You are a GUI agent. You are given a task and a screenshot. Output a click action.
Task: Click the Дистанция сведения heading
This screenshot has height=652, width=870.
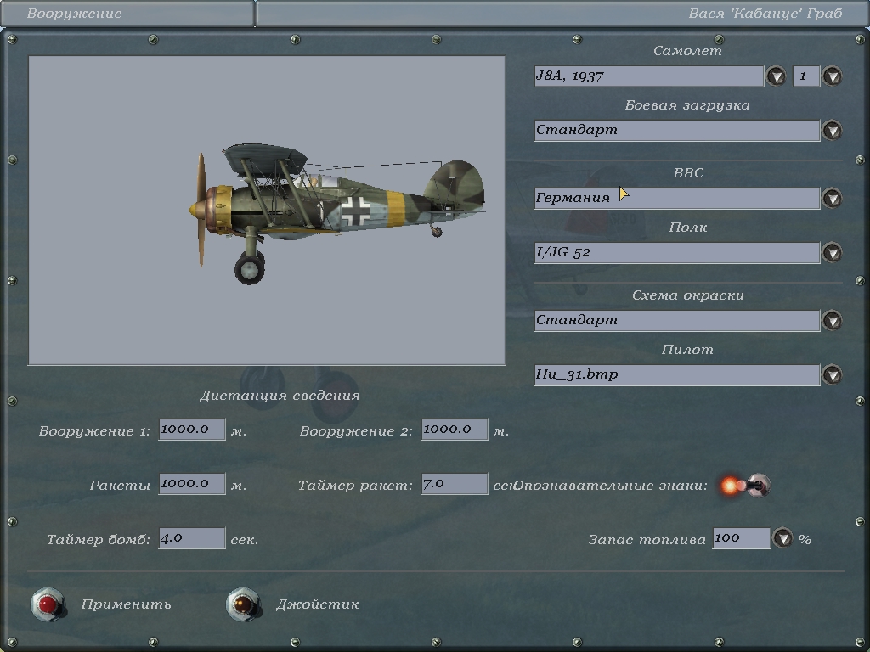click(280, 396)
